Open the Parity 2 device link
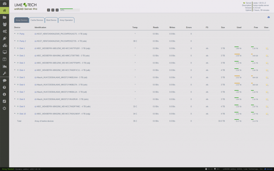The height and width of the screenshot is (171, 274). (x=22, y=41)
